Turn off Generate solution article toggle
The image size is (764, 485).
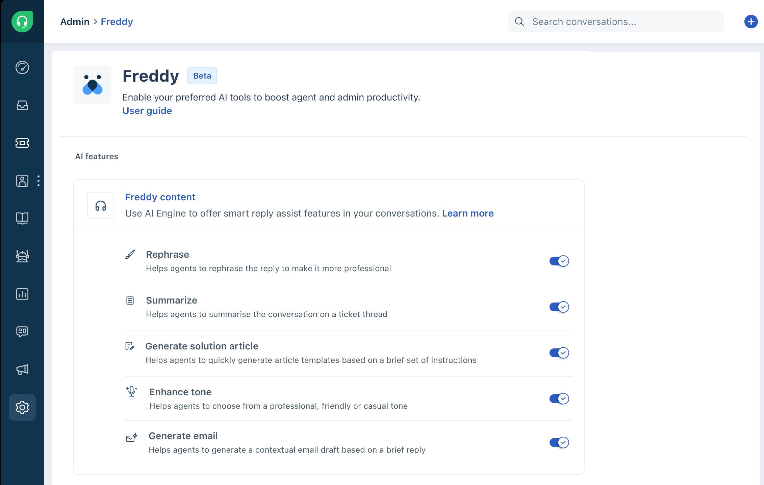(559, 353)
